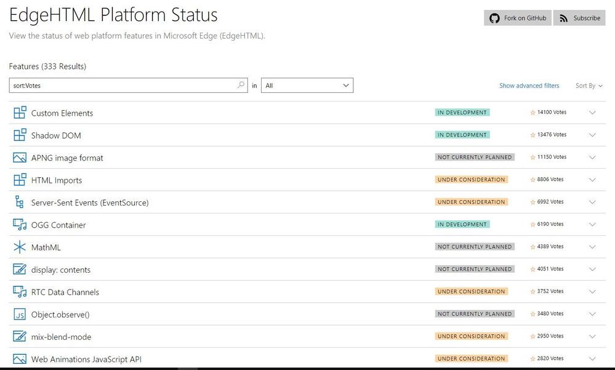This screenshot has width=615, height=370.
Task: Click the search magnifier in the filter box
Action: 241,85
